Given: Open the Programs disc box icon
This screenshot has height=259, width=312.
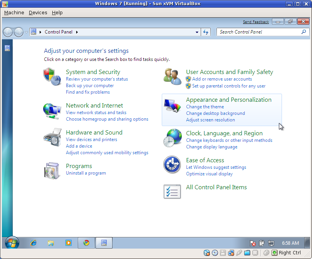Looking at the screenshot, I should 52,171.
